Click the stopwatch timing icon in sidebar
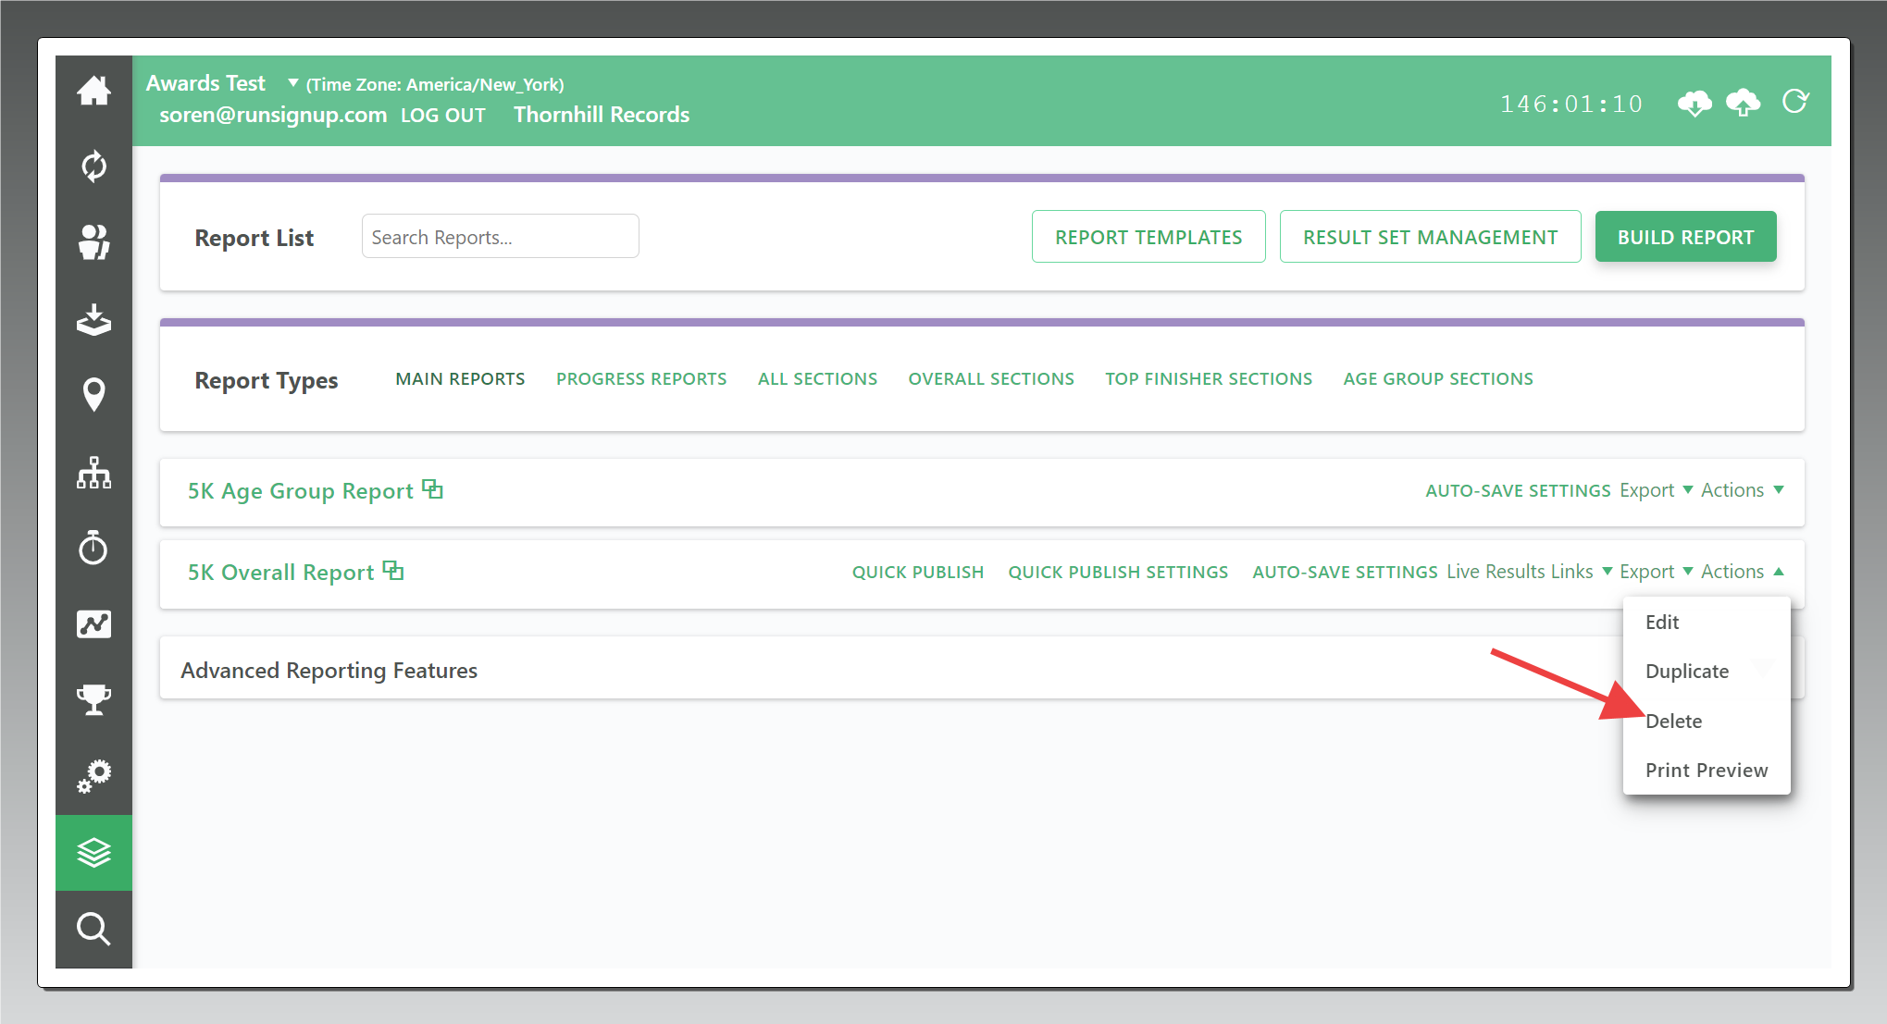 pos(93,548)
